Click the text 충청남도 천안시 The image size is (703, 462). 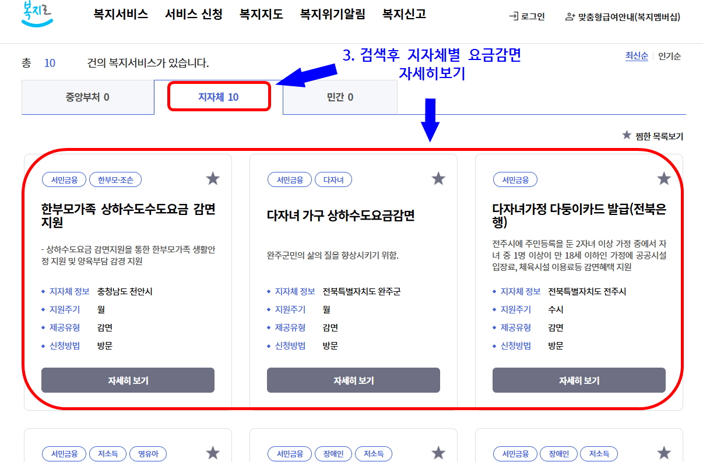(125, 291)
